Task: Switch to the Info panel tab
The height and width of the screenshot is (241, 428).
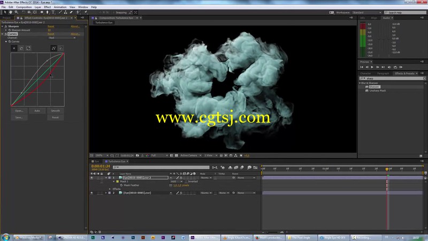Action: [362, 18]
